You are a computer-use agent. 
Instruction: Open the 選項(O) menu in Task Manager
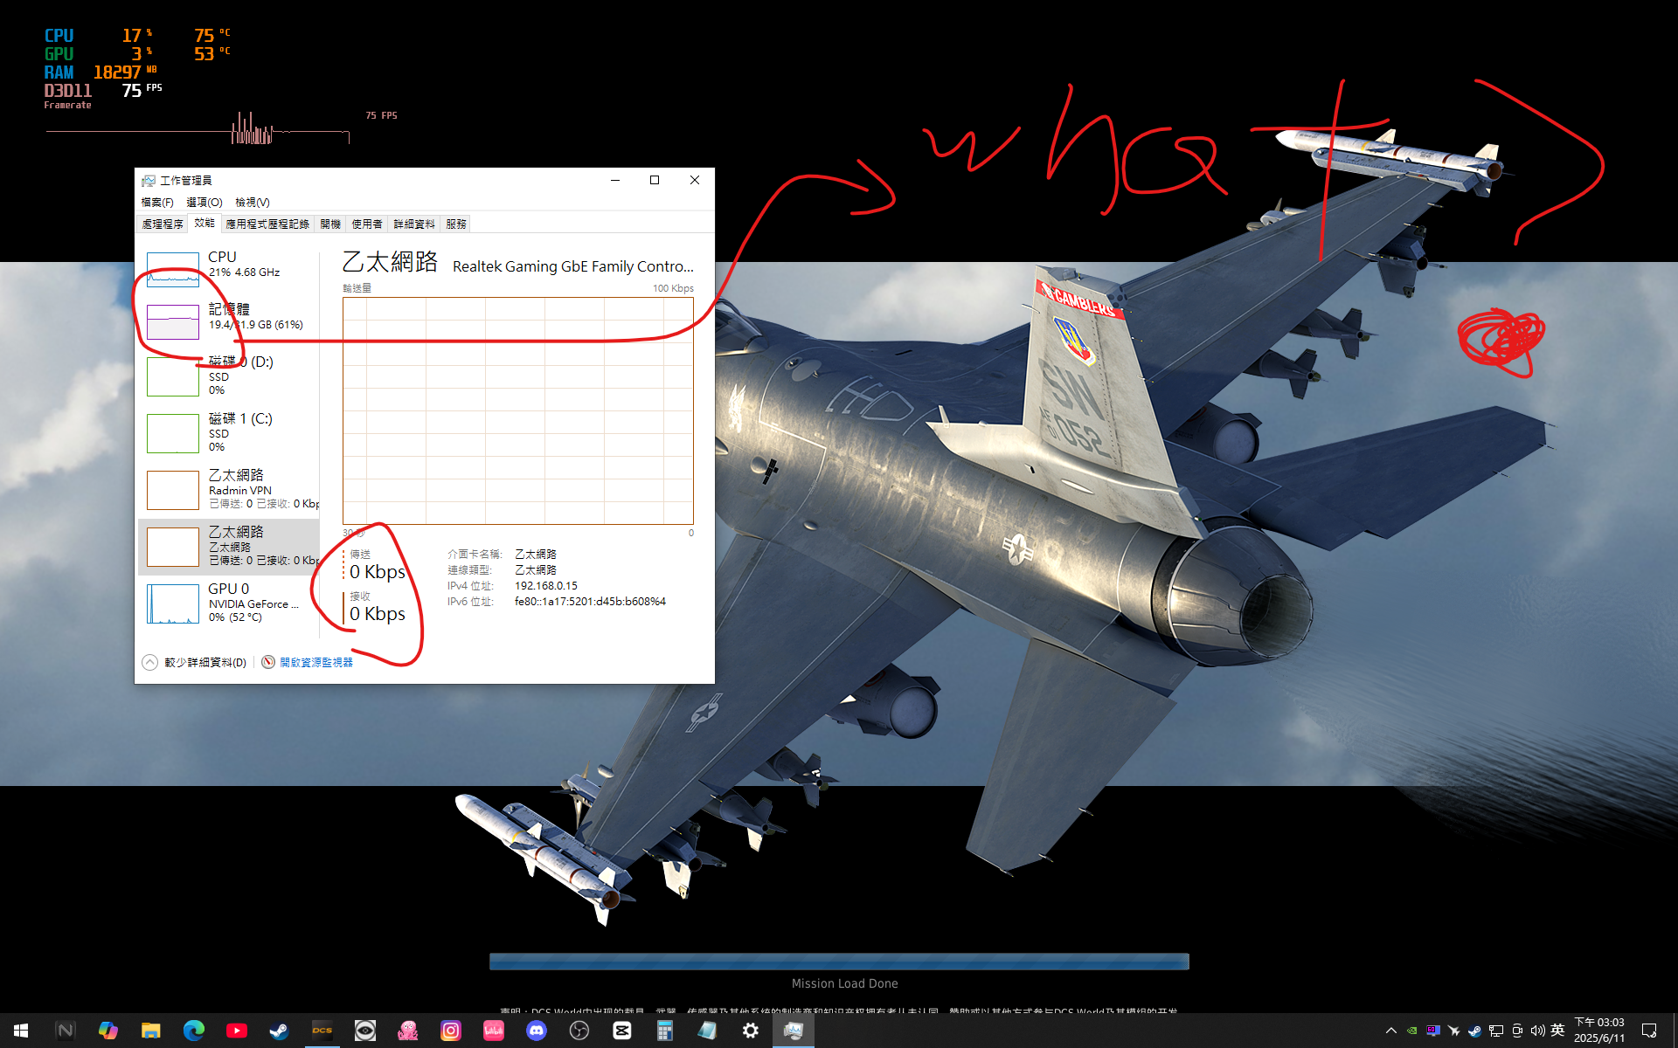pyautogui.click(x=205, y=202)
